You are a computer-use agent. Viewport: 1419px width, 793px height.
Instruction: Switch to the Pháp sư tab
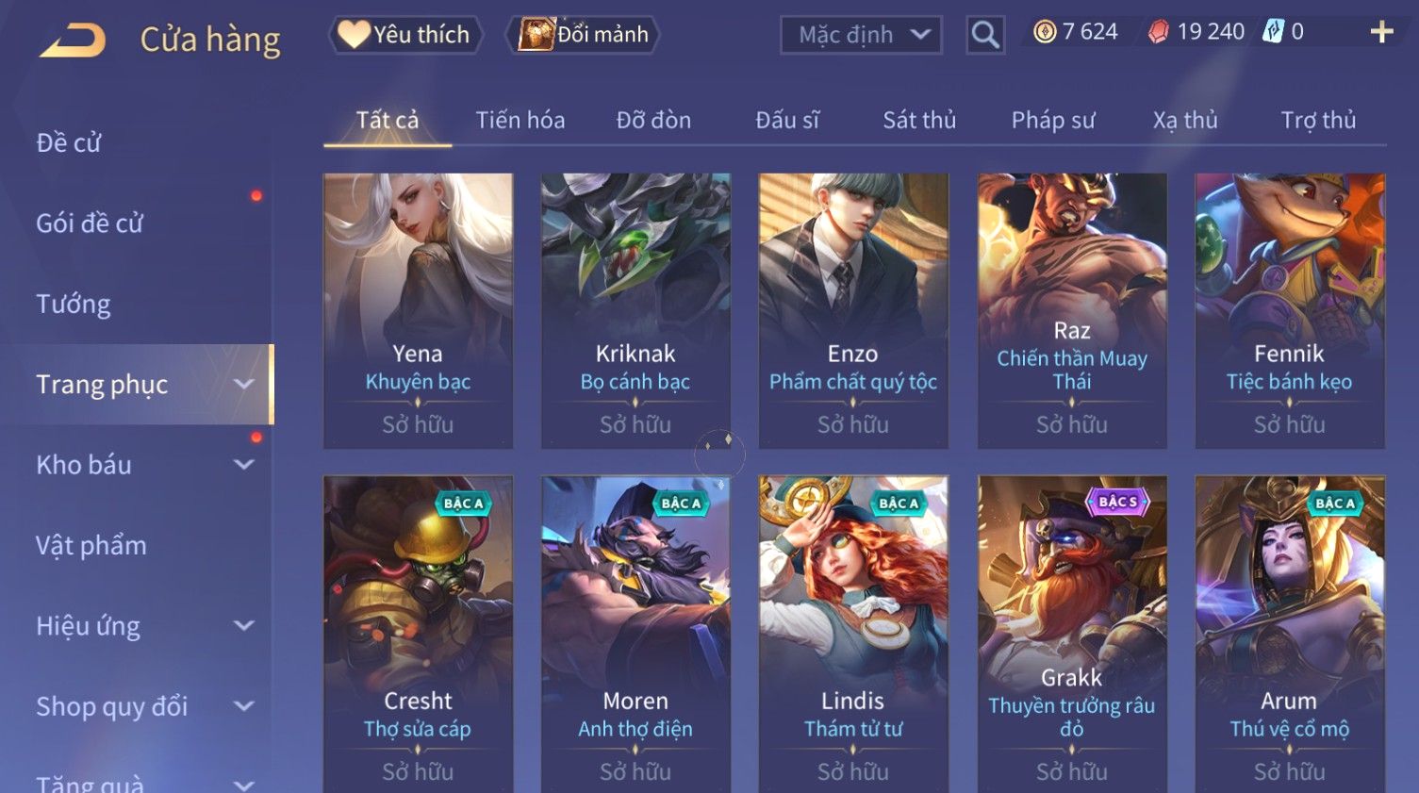[1053, 120]
